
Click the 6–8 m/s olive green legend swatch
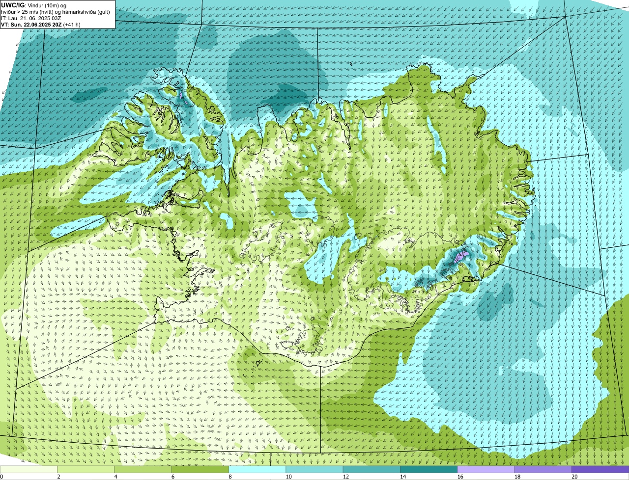coord(200,469)
